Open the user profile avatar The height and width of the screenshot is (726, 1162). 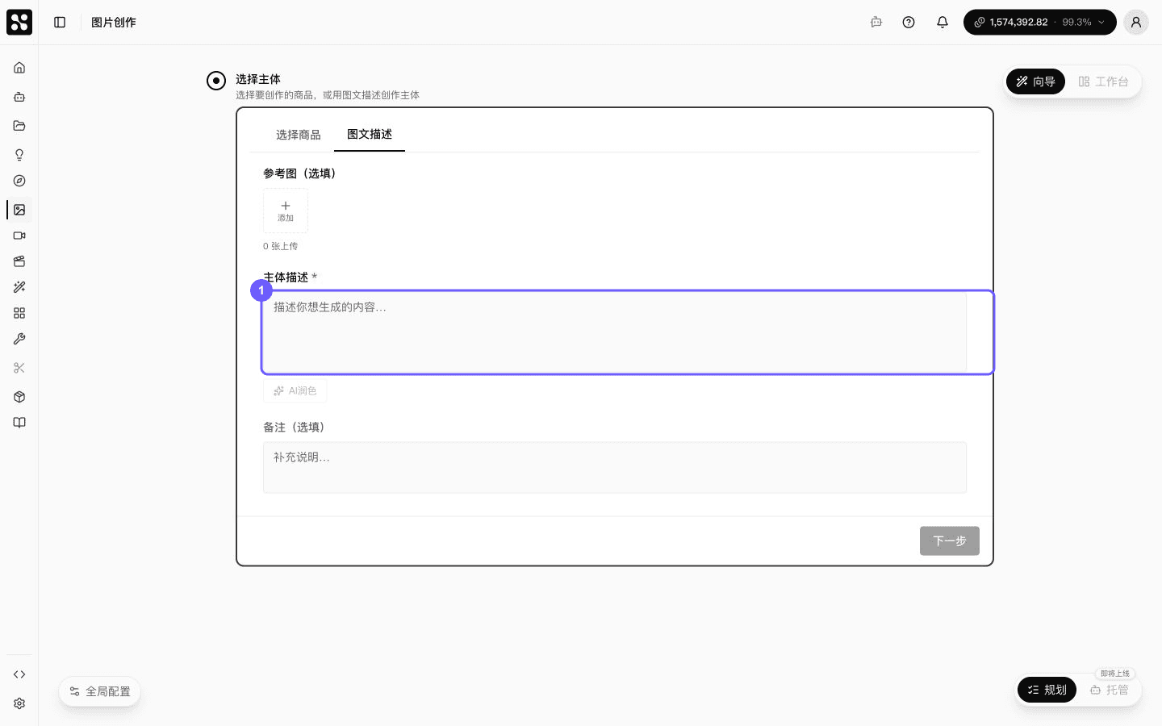pyautogui.click(x=1136, y=22)
